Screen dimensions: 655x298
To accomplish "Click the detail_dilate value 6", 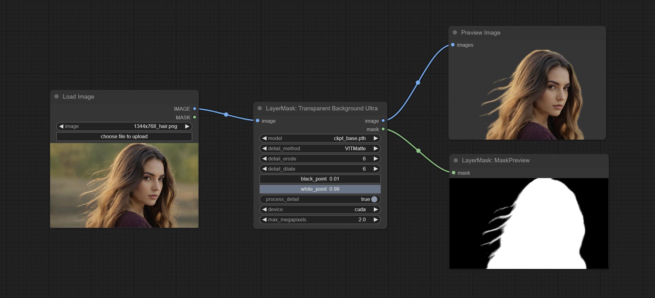I will point(364,169).
